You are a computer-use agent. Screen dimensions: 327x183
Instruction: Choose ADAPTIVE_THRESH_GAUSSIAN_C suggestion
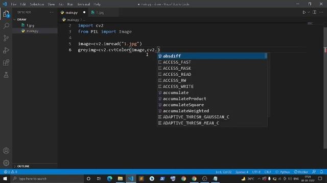(x=212, y=117)
